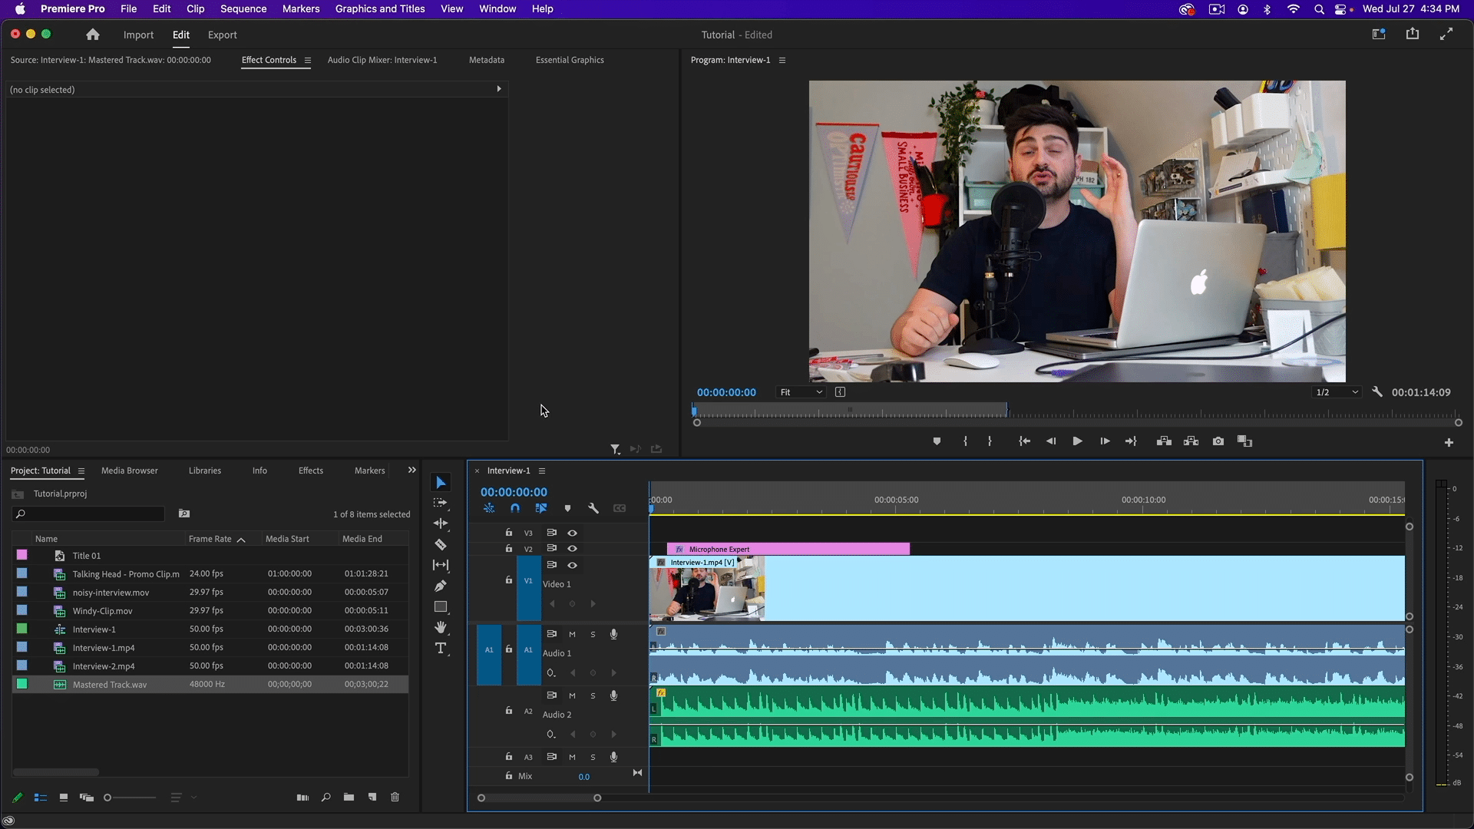Click the project search field
This screenshot has height=829, width=1474.
[x=89, y=514]
